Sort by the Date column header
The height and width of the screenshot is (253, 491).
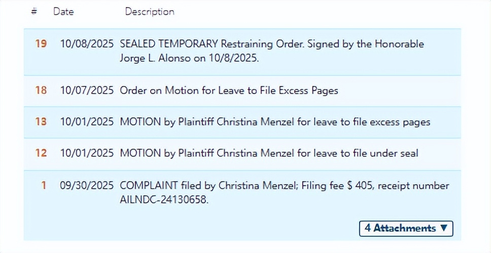pyautogui.click(x=63, y=12)
